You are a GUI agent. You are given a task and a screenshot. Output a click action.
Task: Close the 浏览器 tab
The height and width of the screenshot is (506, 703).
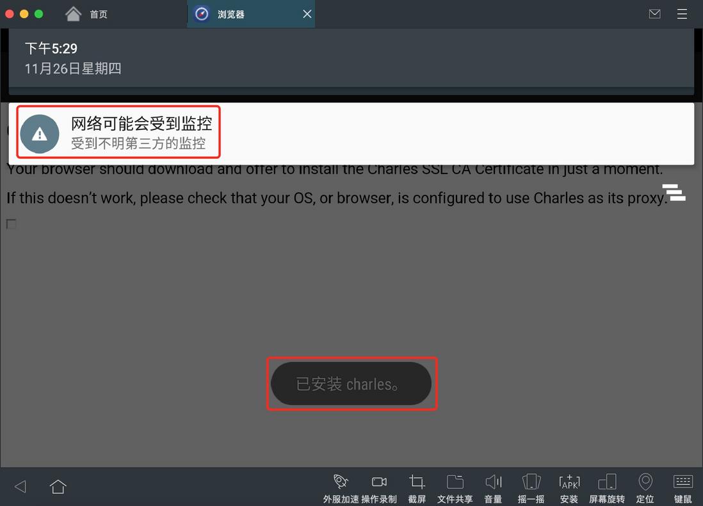click(x=307, y=14)
